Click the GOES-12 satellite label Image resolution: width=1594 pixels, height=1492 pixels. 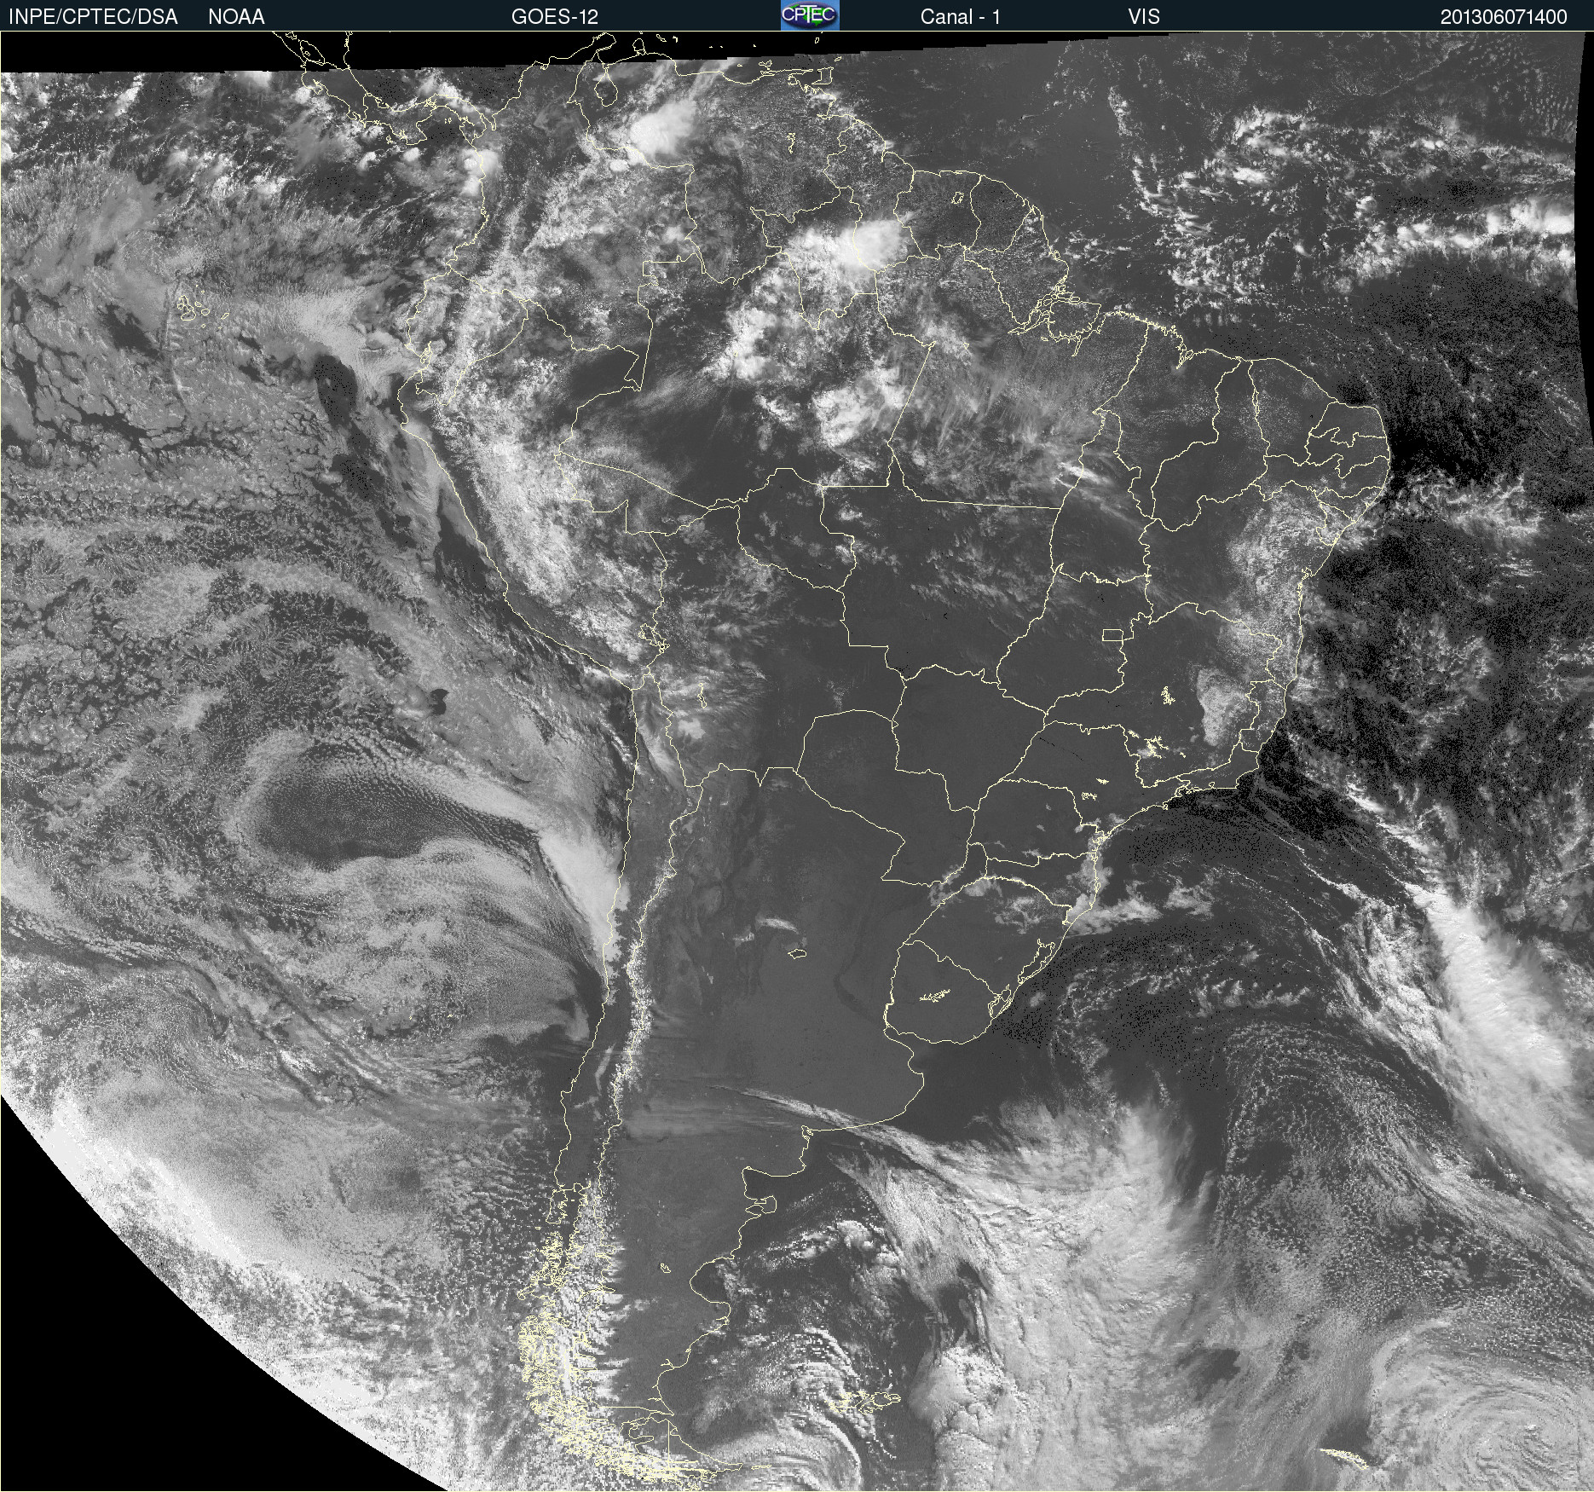tap(554, 17)
